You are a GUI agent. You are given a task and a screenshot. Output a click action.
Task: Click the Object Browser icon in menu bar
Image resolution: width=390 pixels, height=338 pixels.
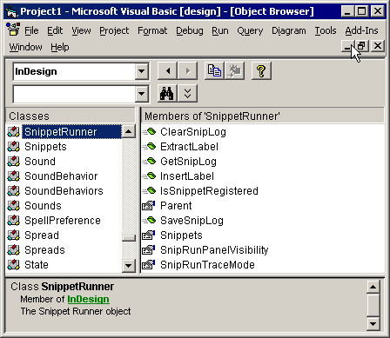13,30
